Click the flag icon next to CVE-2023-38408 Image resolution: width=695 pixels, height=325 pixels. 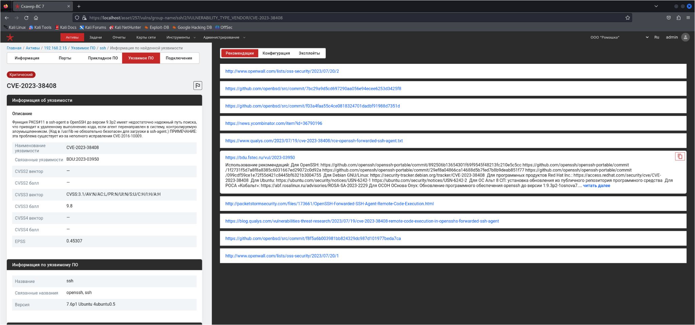198,86
